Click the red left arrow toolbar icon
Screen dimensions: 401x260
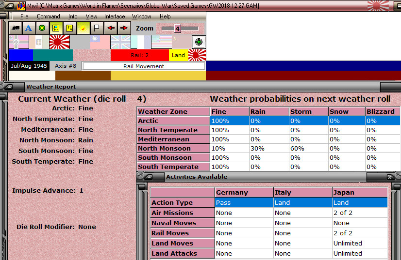click(x=111, y=28)
